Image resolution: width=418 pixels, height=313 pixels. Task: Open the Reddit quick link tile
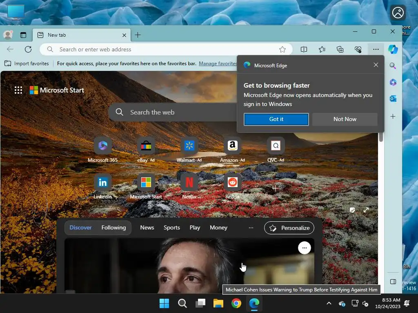click(232, 187)
